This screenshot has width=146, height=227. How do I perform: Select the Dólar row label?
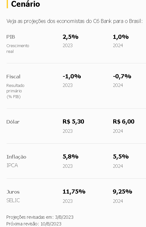(13, 122)
